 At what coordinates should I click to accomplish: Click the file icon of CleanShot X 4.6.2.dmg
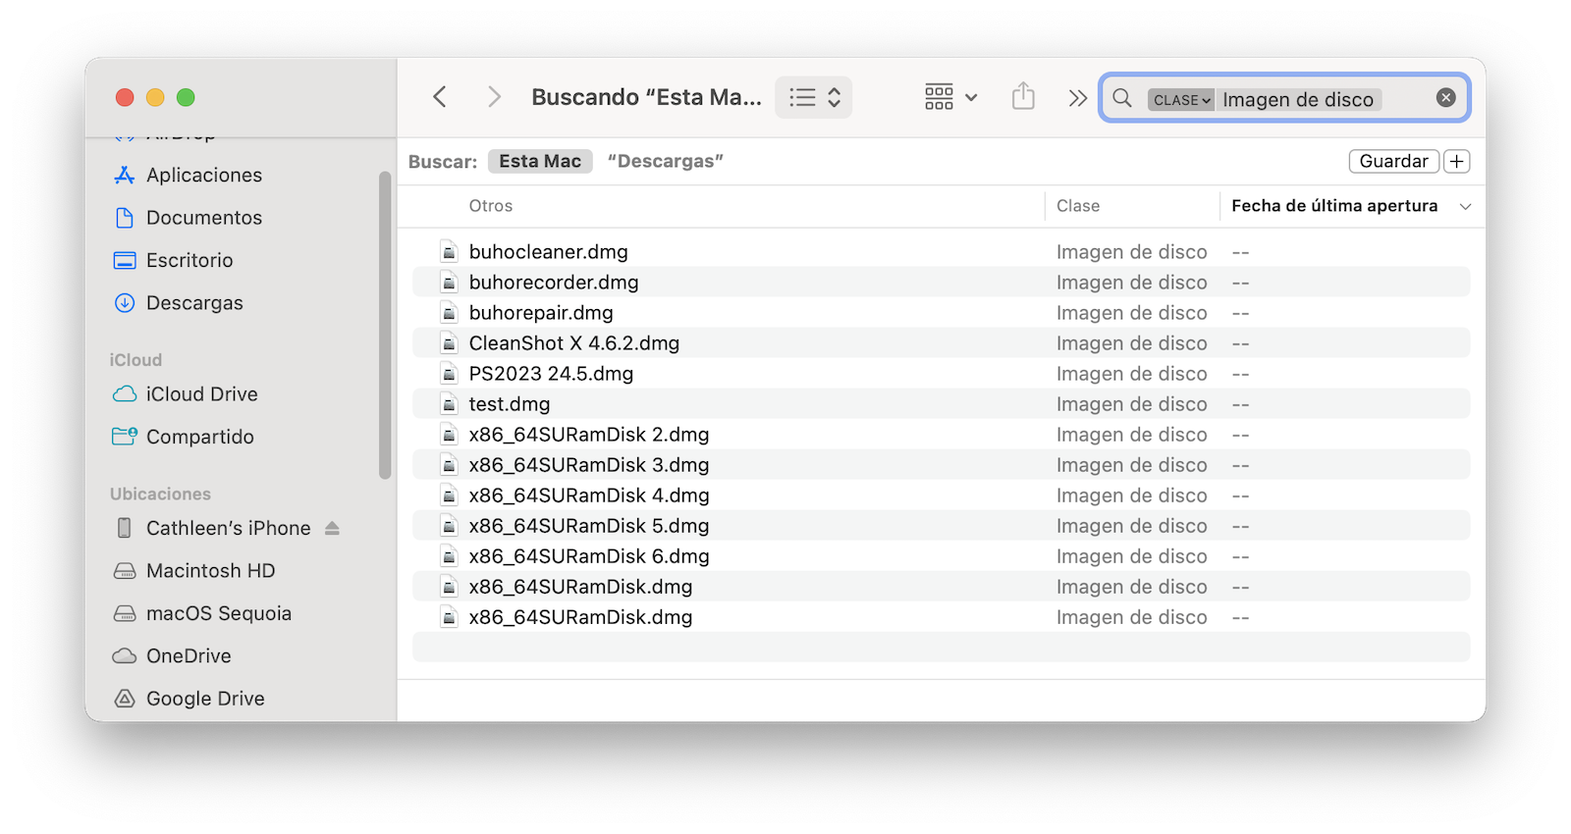click(x=449, y=343)
